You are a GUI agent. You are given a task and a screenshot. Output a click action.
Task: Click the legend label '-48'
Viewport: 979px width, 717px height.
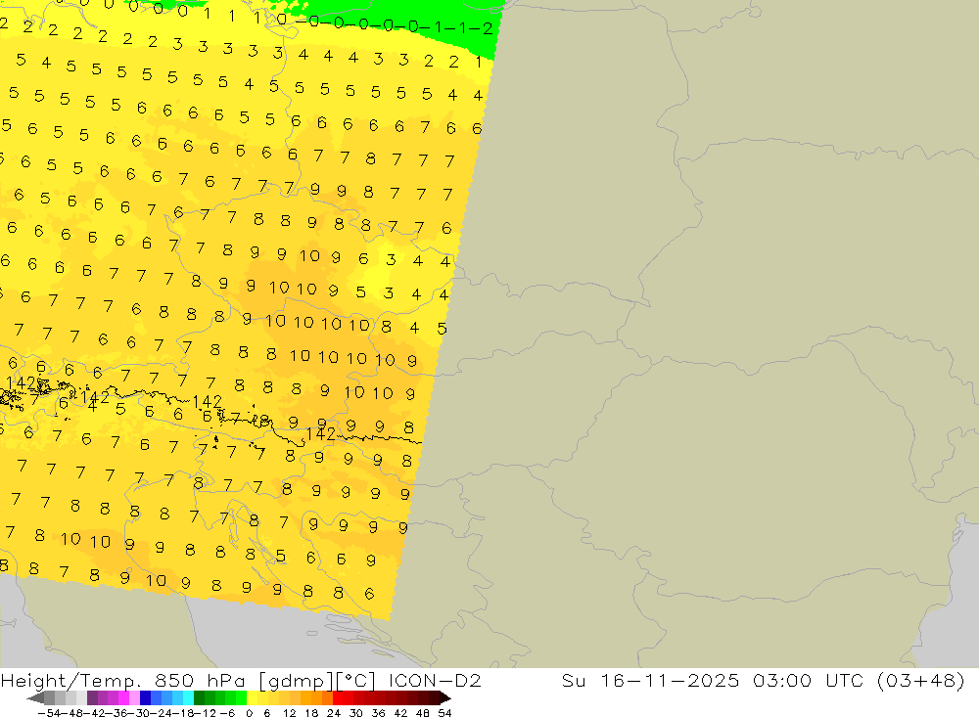(x=72, y=713)
